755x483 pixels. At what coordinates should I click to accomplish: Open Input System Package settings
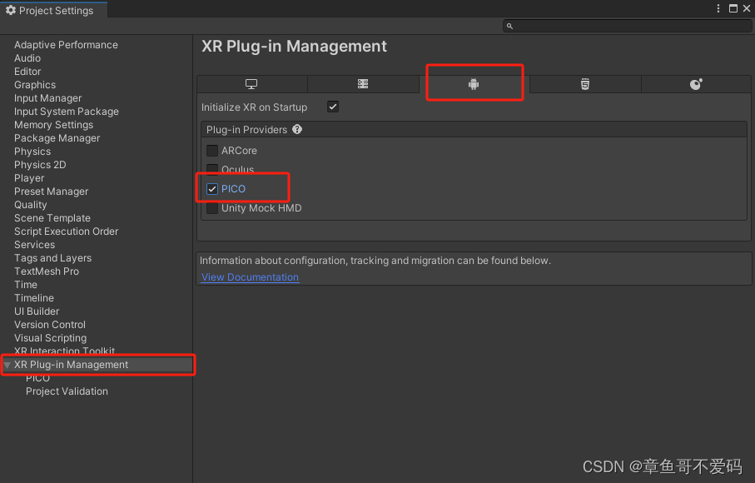(x=67, y=112)
